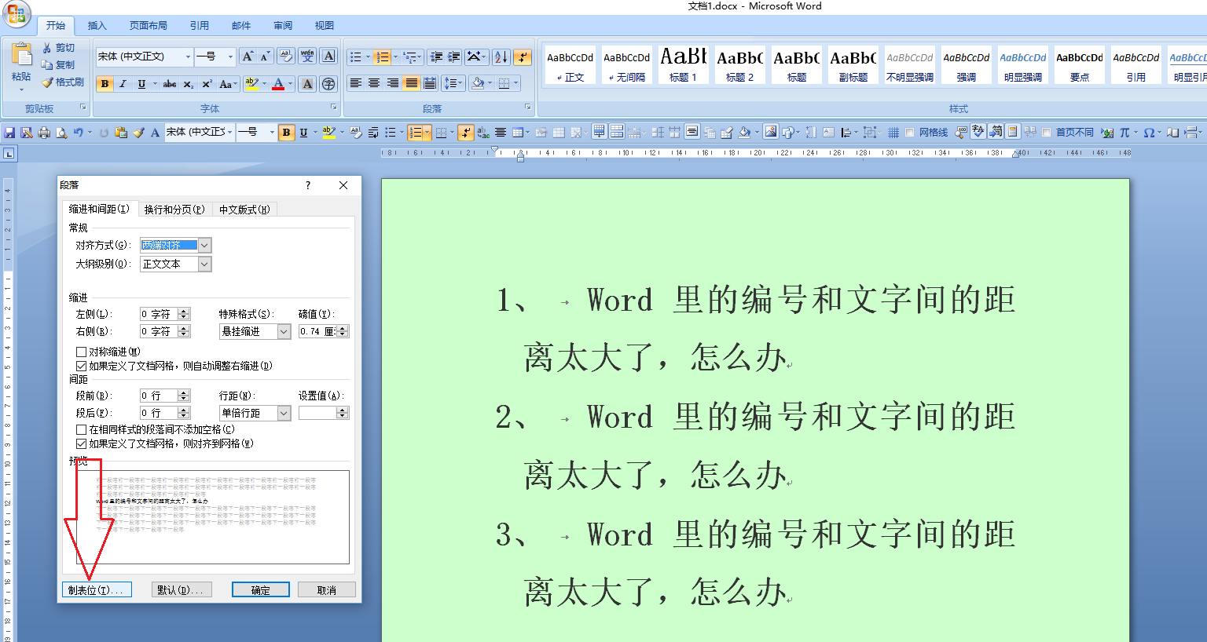Open the 页面布局 ribbon tab
The image size is (1207, 642).
click(x=149, y=26)
